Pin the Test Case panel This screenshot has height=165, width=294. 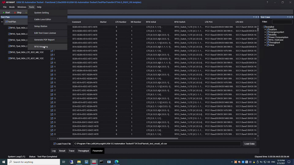pos(290,17)
